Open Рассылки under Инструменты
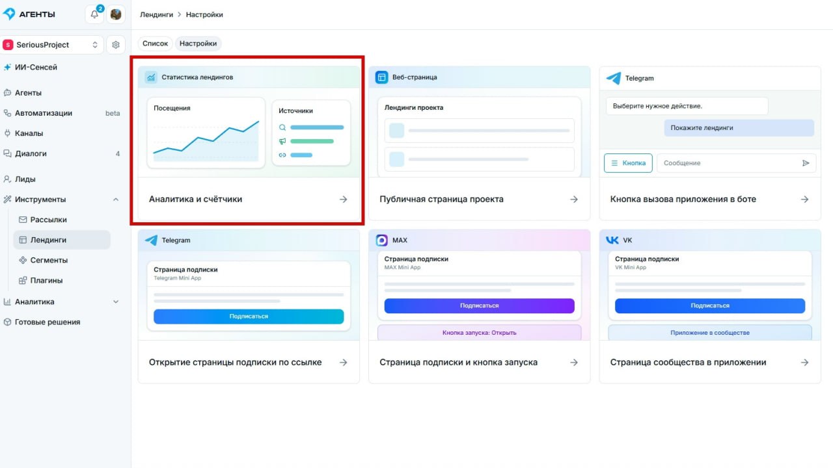Image resolution: width=833 pixels, height=468 pixels. coord(48,220)
